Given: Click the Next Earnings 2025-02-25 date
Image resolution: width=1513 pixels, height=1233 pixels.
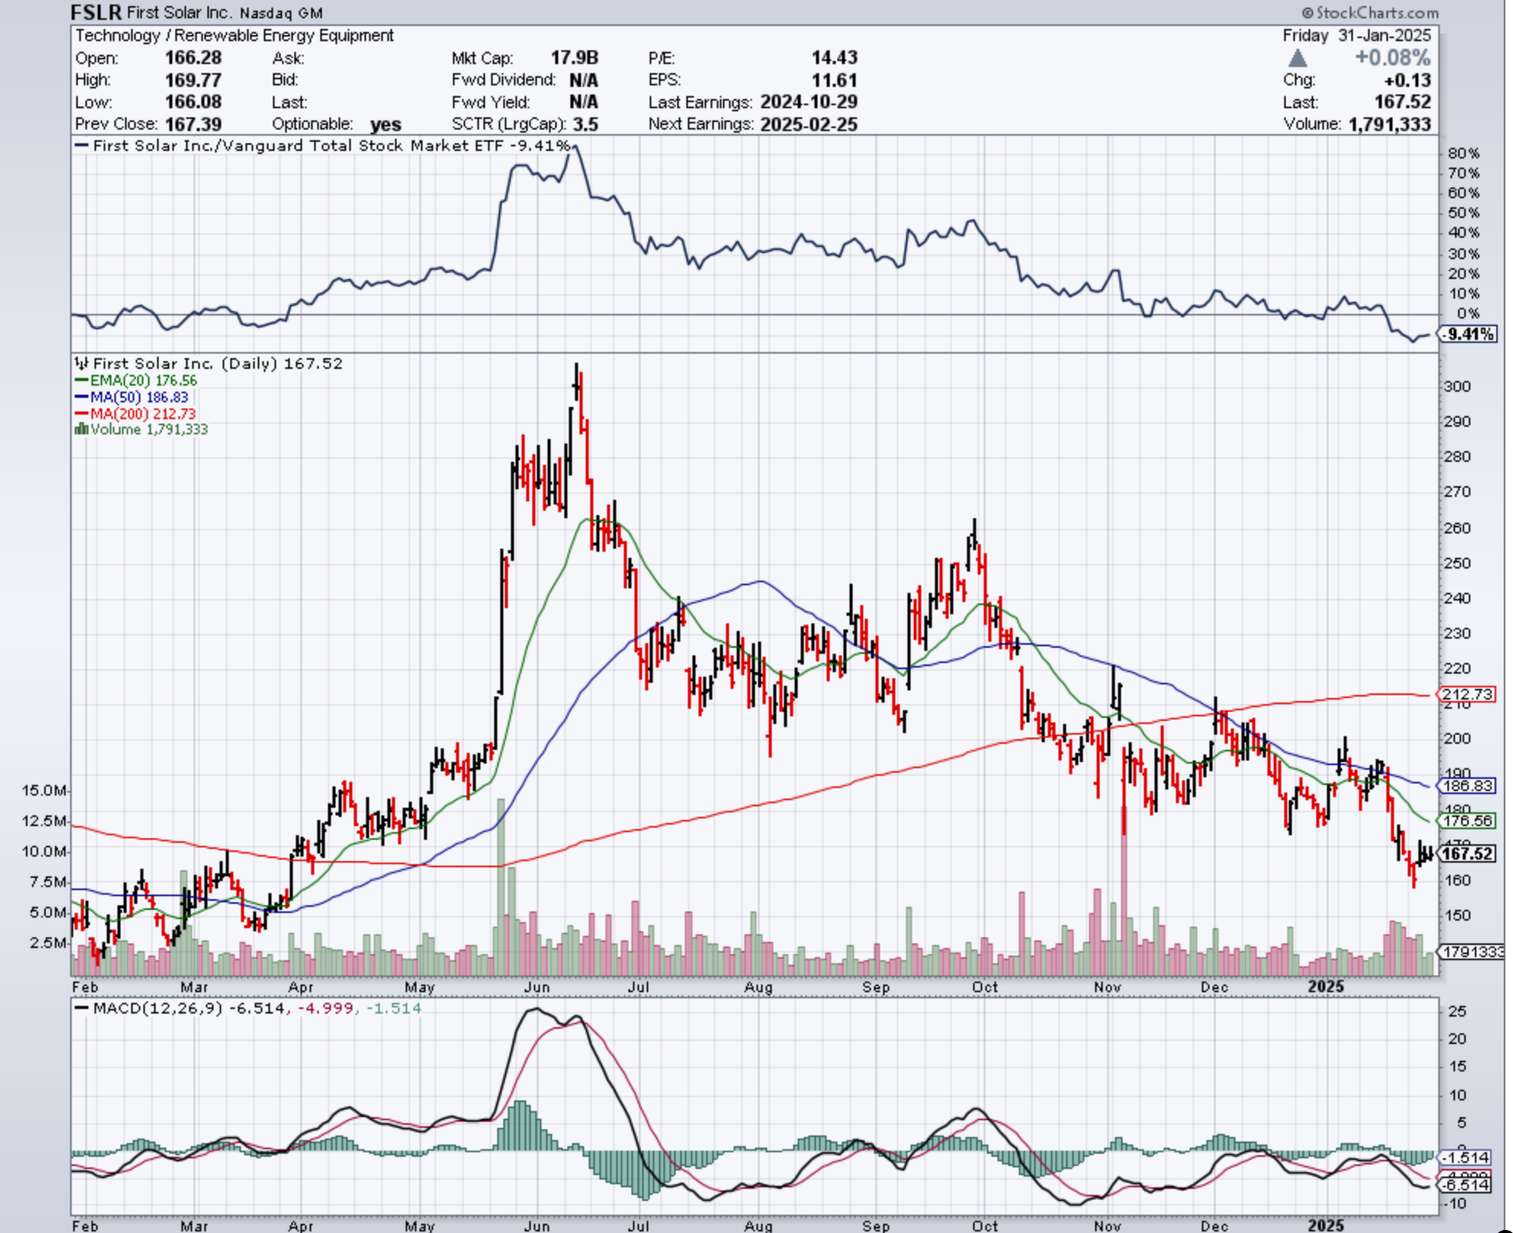Looking at the screenshot, I should [x=808, y=124].
